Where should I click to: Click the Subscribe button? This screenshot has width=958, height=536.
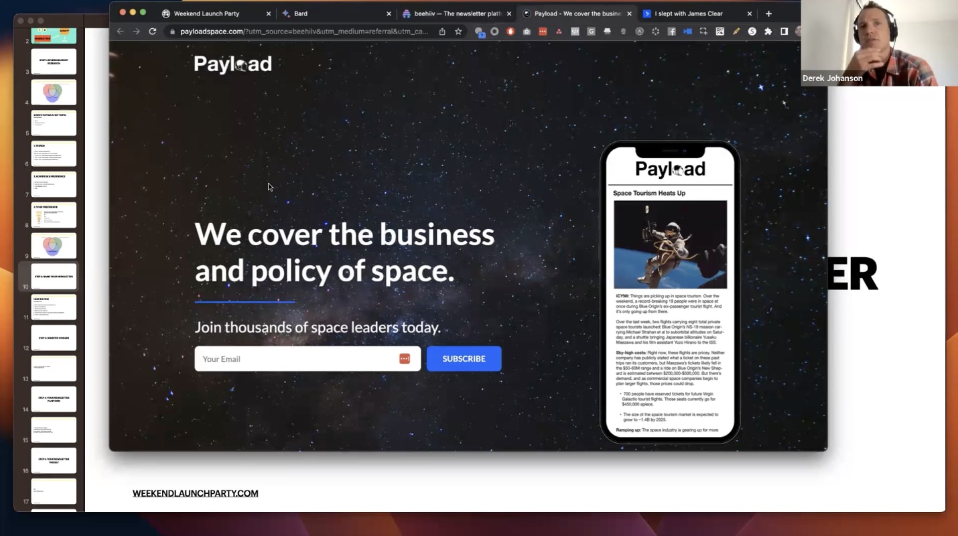464,358
